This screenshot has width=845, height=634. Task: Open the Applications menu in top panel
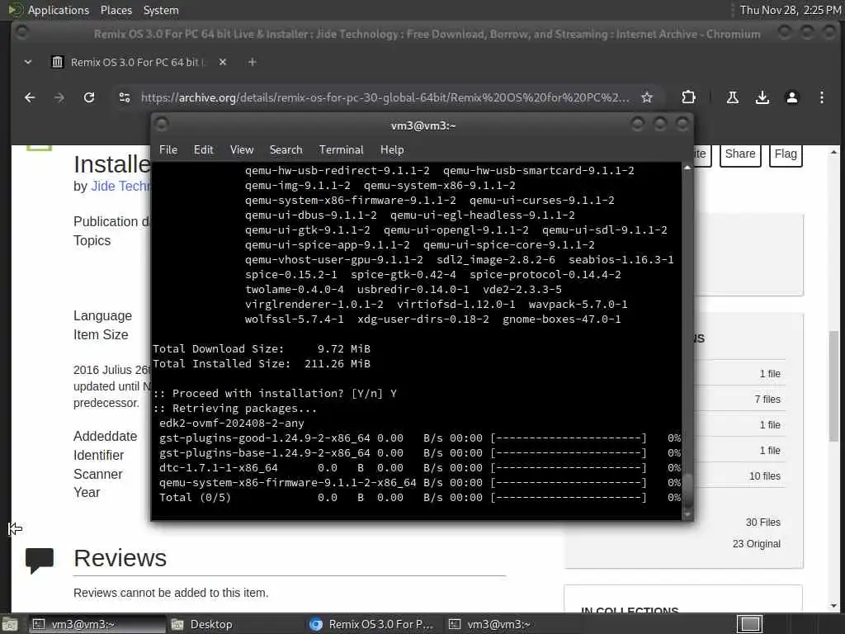click(x=59, y=10)
